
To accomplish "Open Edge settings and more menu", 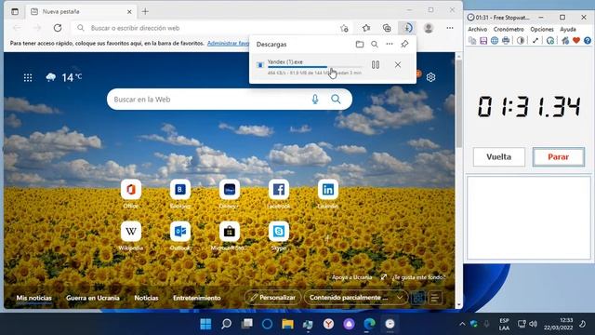I will [450, 28].
